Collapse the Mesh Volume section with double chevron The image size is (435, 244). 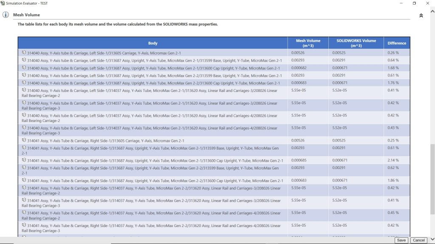[x=421, y=16]
